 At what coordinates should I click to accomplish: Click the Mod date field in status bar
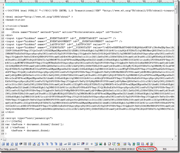[122, 149]
